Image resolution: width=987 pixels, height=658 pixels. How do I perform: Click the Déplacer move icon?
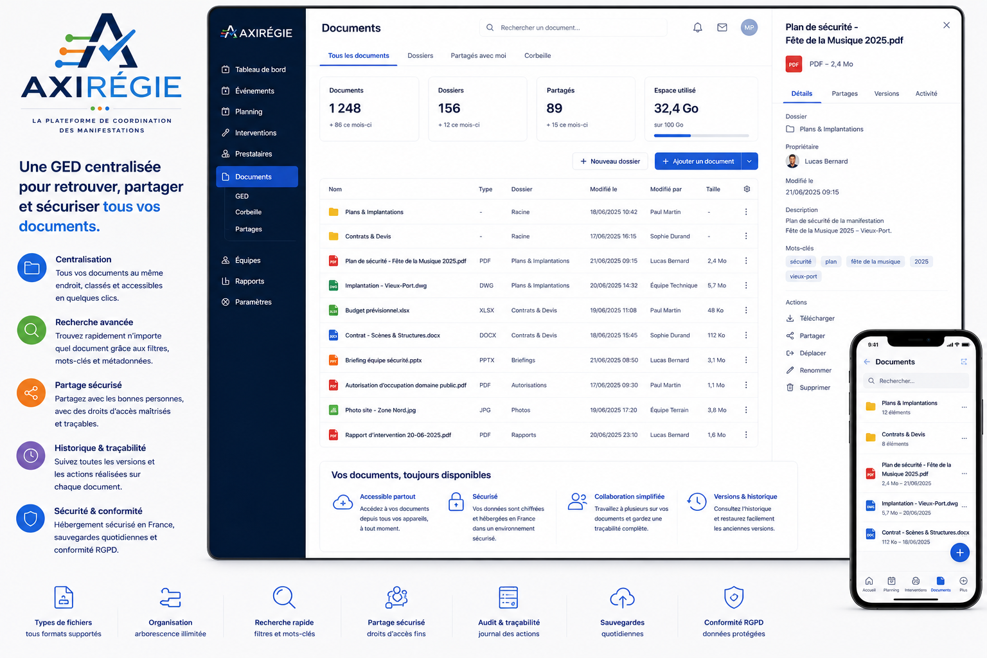click(790, 353)
